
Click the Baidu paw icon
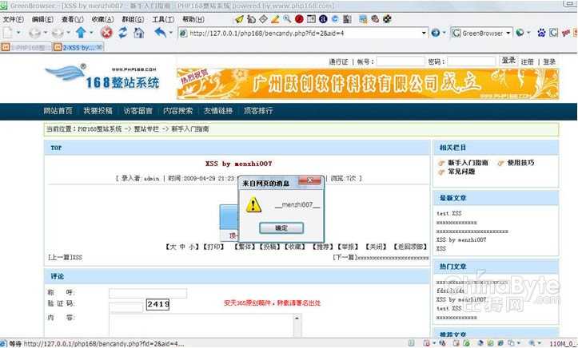pos(541,33)
